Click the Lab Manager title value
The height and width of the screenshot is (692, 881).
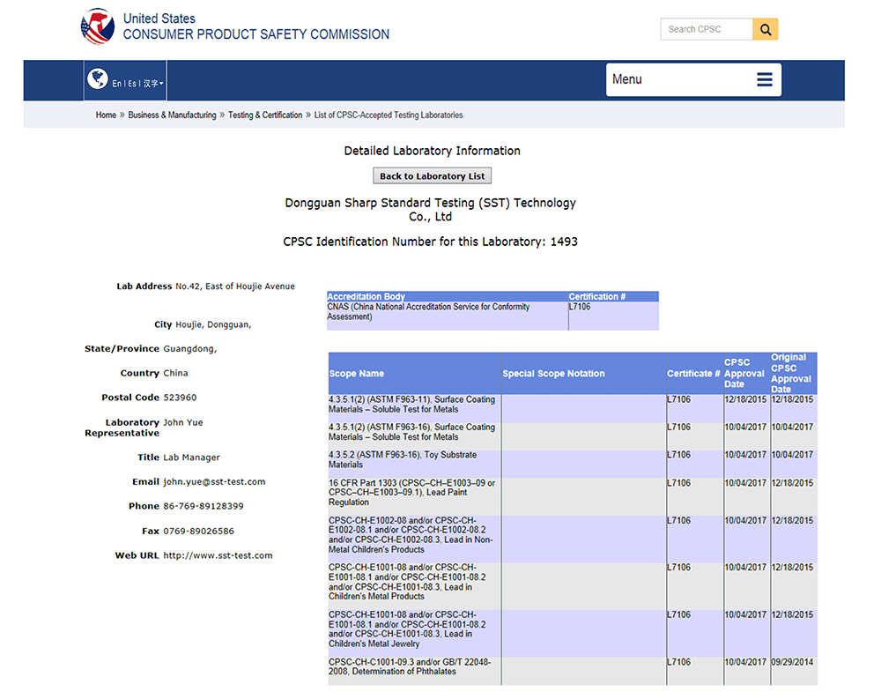coord(191,458)
